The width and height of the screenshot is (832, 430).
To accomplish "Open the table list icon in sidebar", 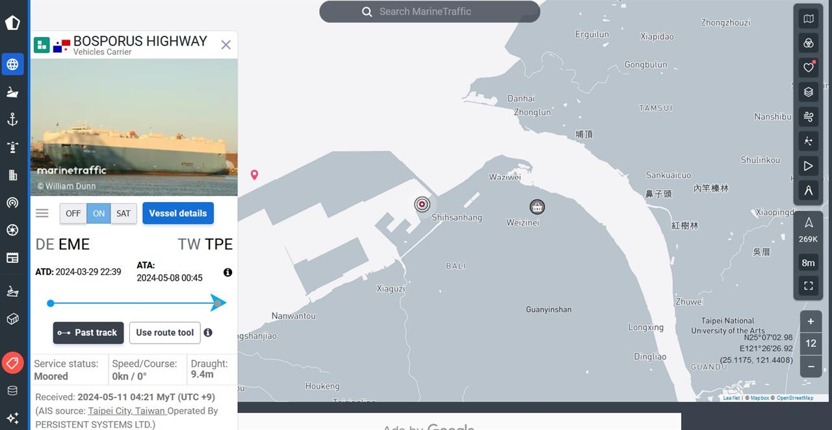I will (x=12, y=258).
